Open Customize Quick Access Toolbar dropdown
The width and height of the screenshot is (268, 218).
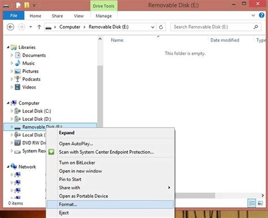coord(34,6)
